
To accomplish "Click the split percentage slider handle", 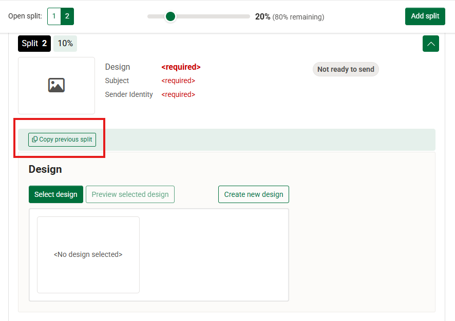I will coord(170,16).
